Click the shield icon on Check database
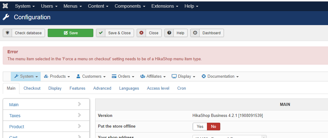Viewport: 328px width, 138px height. click(x=7, y=33)
